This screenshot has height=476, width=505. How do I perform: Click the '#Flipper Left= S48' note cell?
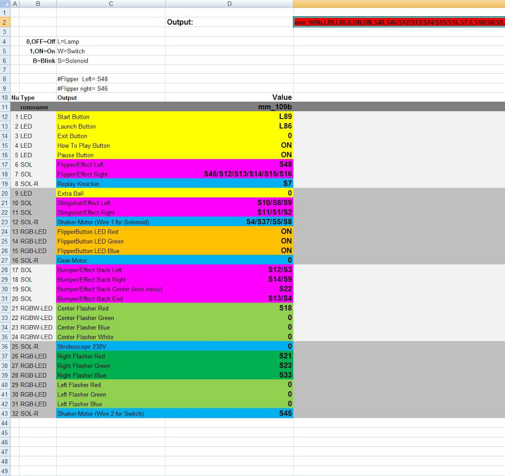click(x=110, y=79)
